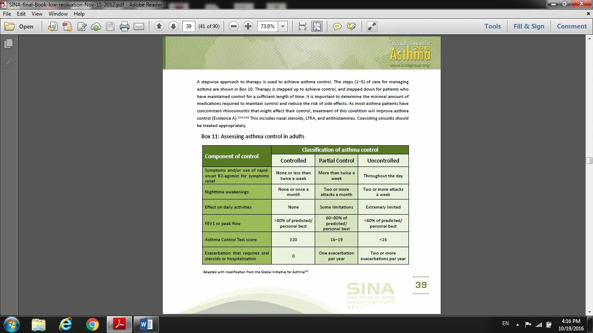The image size is (593, 333).
Task: Click the email envelope icon
Action: [139, 26]
